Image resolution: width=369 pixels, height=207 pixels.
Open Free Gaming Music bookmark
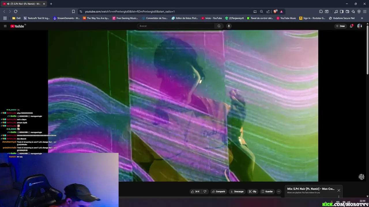(x=125, y=18)
